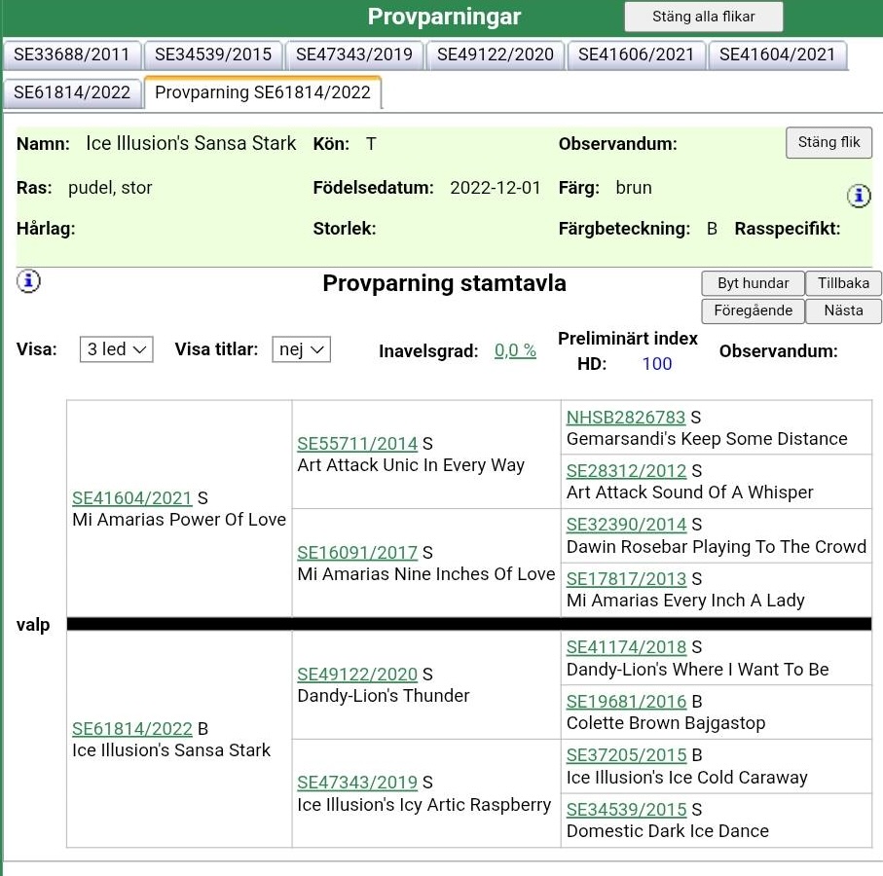Click the Nästa button
The width and height of the screenshot is (883, 876).
tap(843, 310)
